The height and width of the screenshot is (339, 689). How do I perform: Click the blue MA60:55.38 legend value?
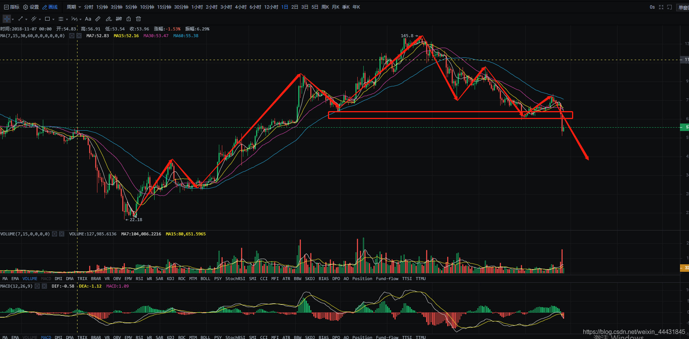click(186, 36)
